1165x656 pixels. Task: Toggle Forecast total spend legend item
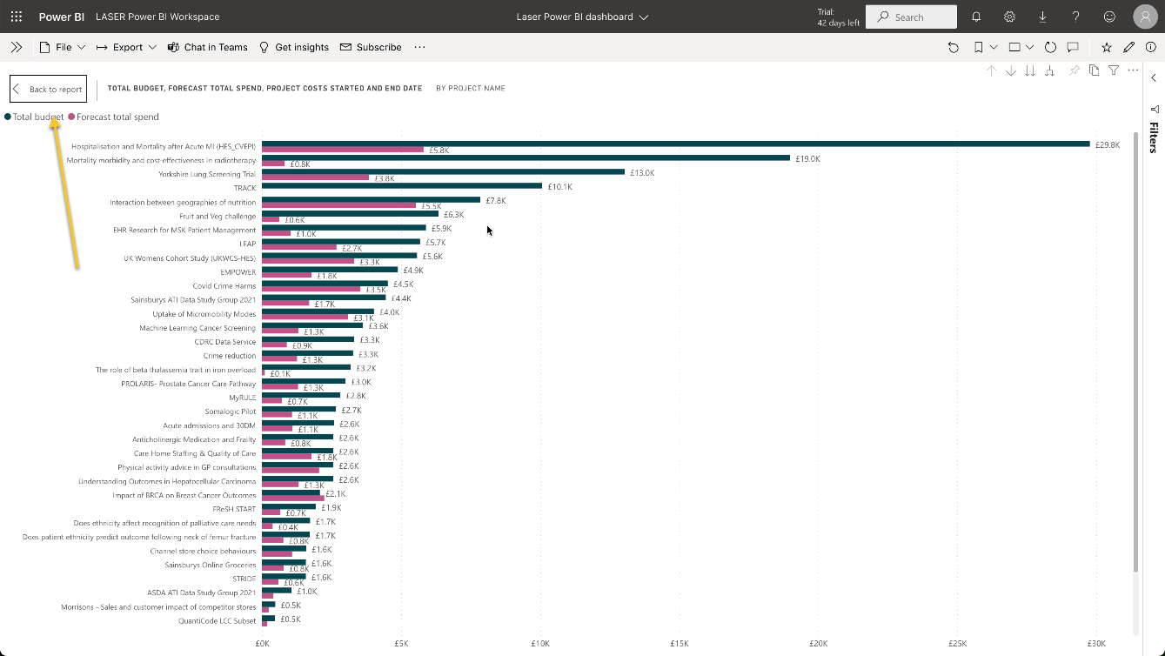point(114,117)
